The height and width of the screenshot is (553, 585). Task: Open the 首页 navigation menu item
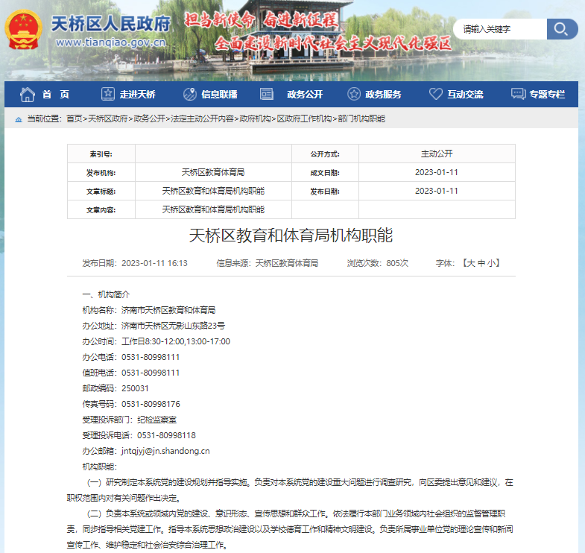coord(56,95)
